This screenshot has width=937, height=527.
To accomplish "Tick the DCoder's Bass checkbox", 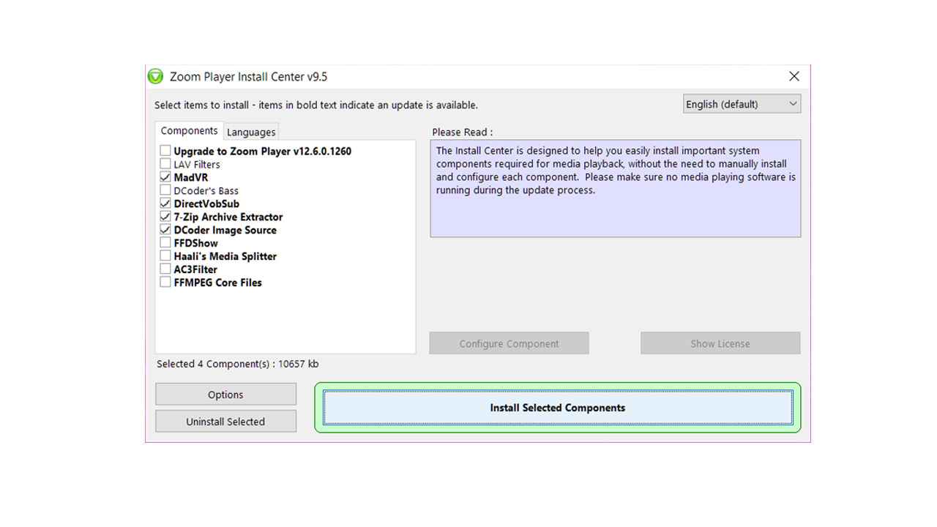I will (165, 190).
